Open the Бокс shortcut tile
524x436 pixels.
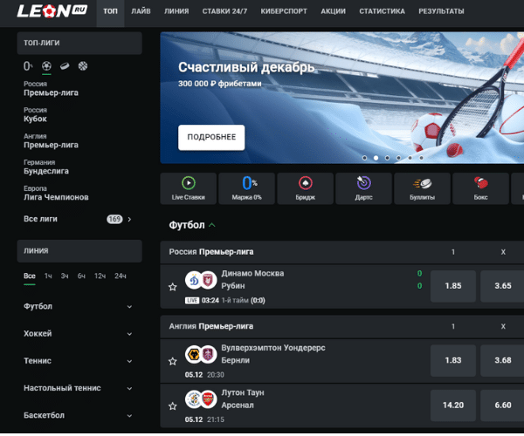pos(480,188)
